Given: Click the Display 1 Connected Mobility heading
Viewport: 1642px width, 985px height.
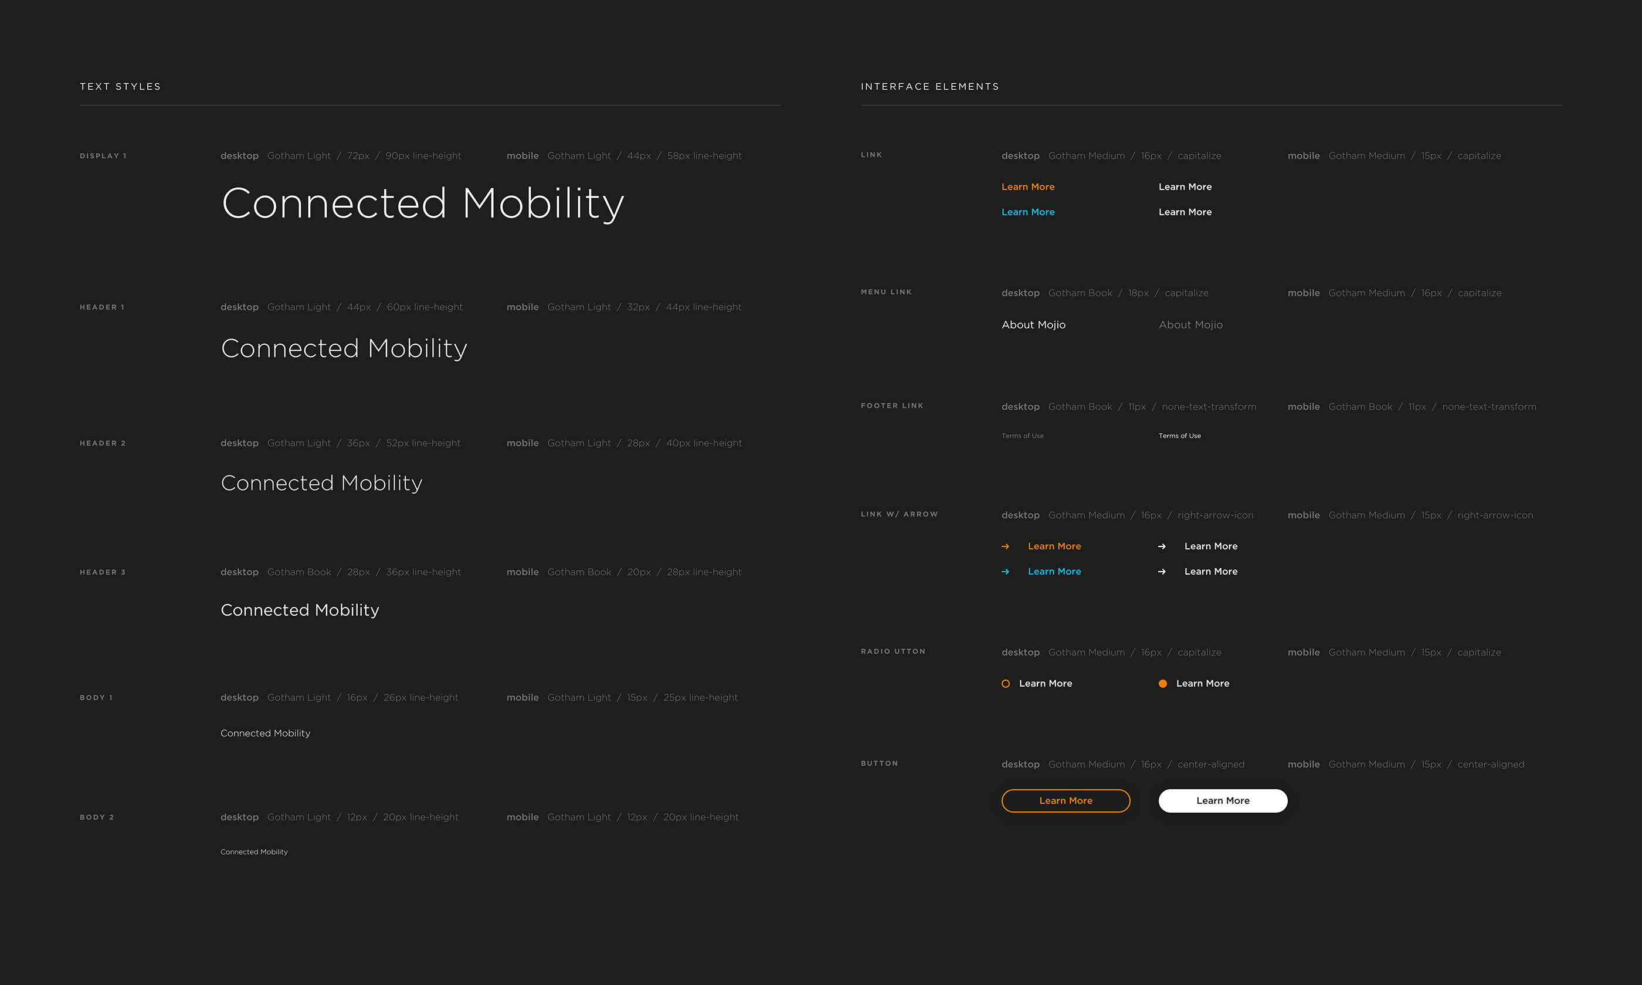Looking at the screenshot, I should coord(423,203).
